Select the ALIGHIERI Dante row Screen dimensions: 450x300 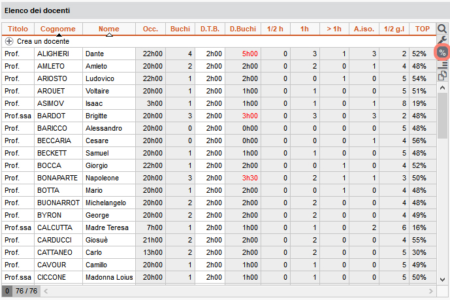point(219,54)
